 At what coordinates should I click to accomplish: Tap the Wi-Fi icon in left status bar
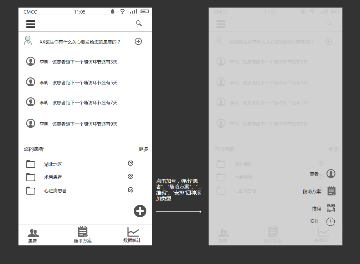click(122, 11)
